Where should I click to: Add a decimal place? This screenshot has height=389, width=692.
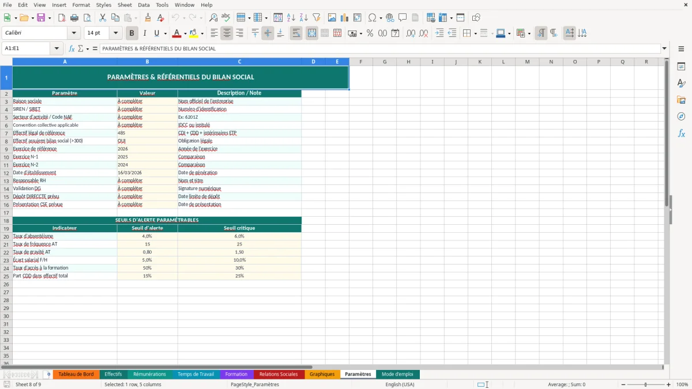[x=411, y=33]
